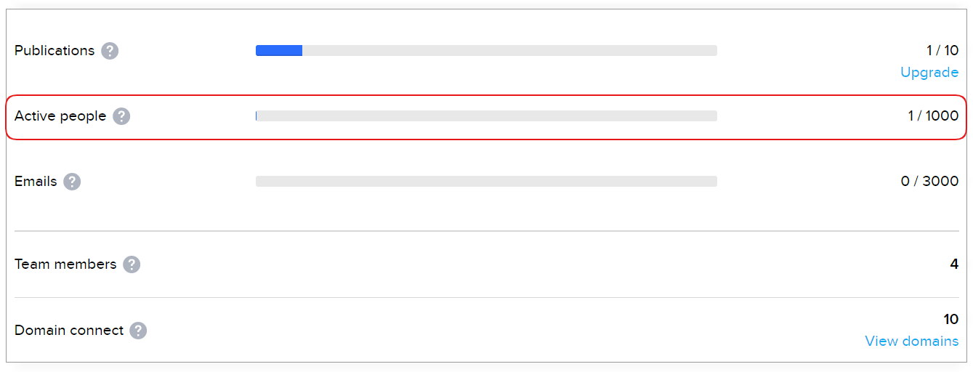Select the Active people label
The image size is (973, 372).
(60, 116)
